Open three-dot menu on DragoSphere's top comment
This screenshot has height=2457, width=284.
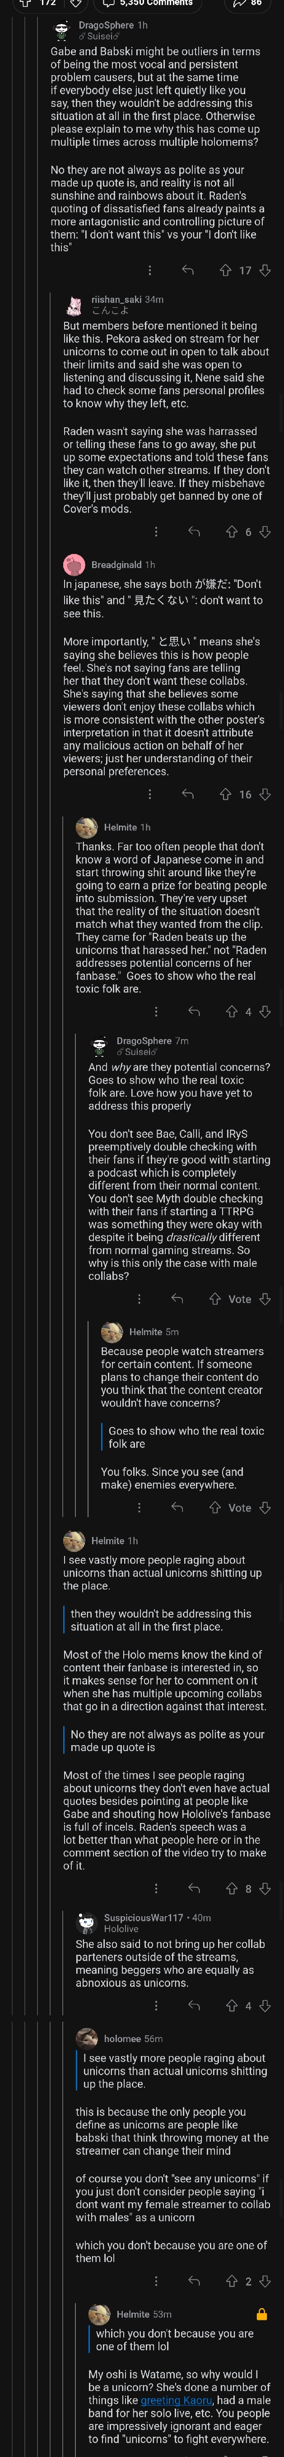149,271
